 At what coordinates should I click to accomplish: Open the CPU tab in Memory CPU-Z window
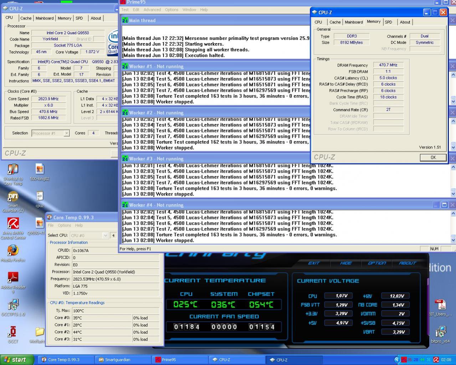pos(318,22)
